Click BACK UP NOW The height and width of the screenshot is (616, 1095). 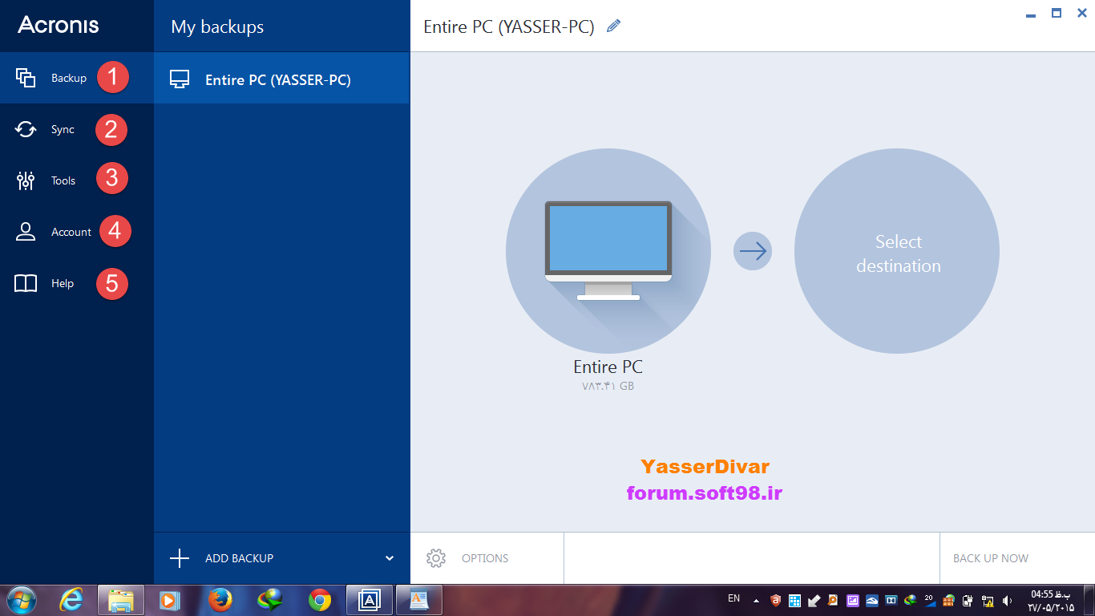(x=991, y=558)
